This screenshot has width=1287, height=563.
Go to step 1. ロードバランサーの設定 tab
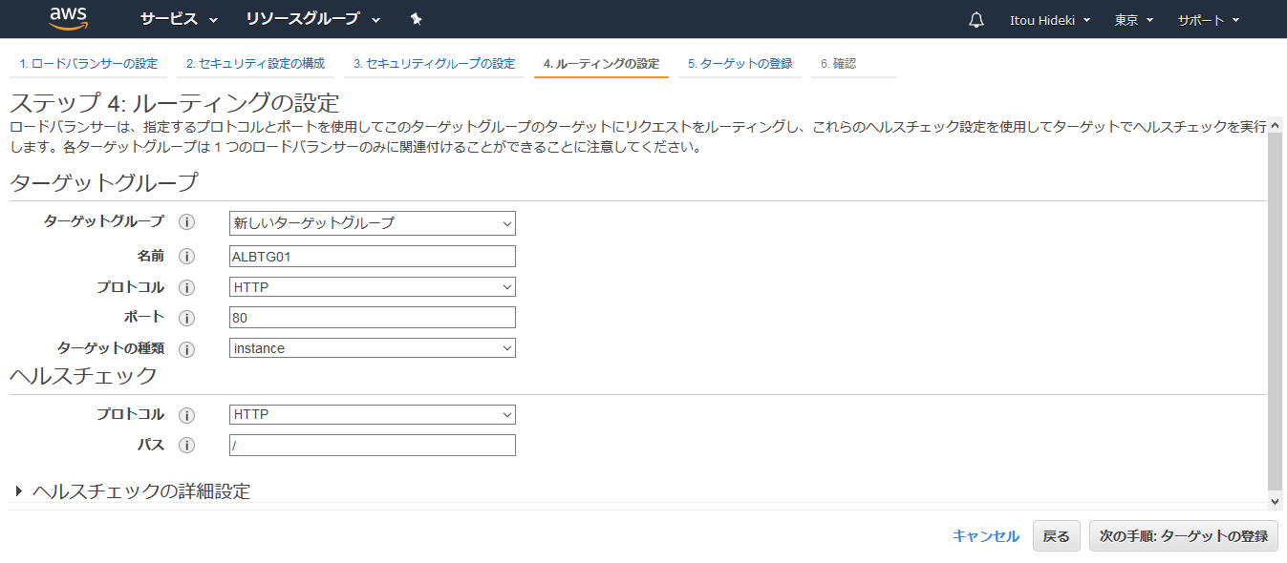tap(89, 64)
